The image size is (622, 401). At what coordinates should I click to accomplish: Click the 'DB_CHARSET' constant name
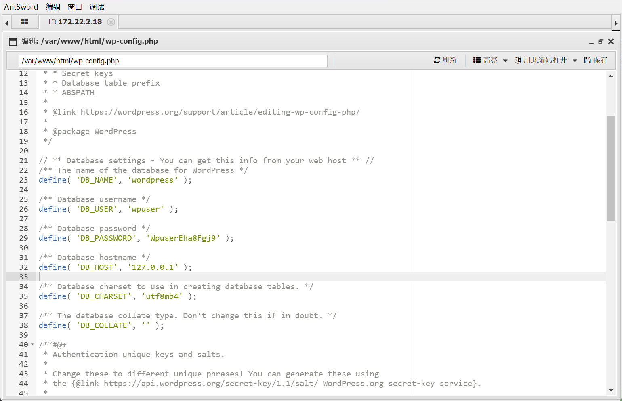(104, 296)
